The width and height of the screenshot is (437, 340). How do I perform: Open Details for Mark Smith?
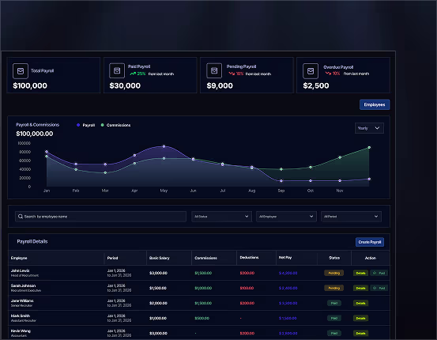[x=360, y=318]
